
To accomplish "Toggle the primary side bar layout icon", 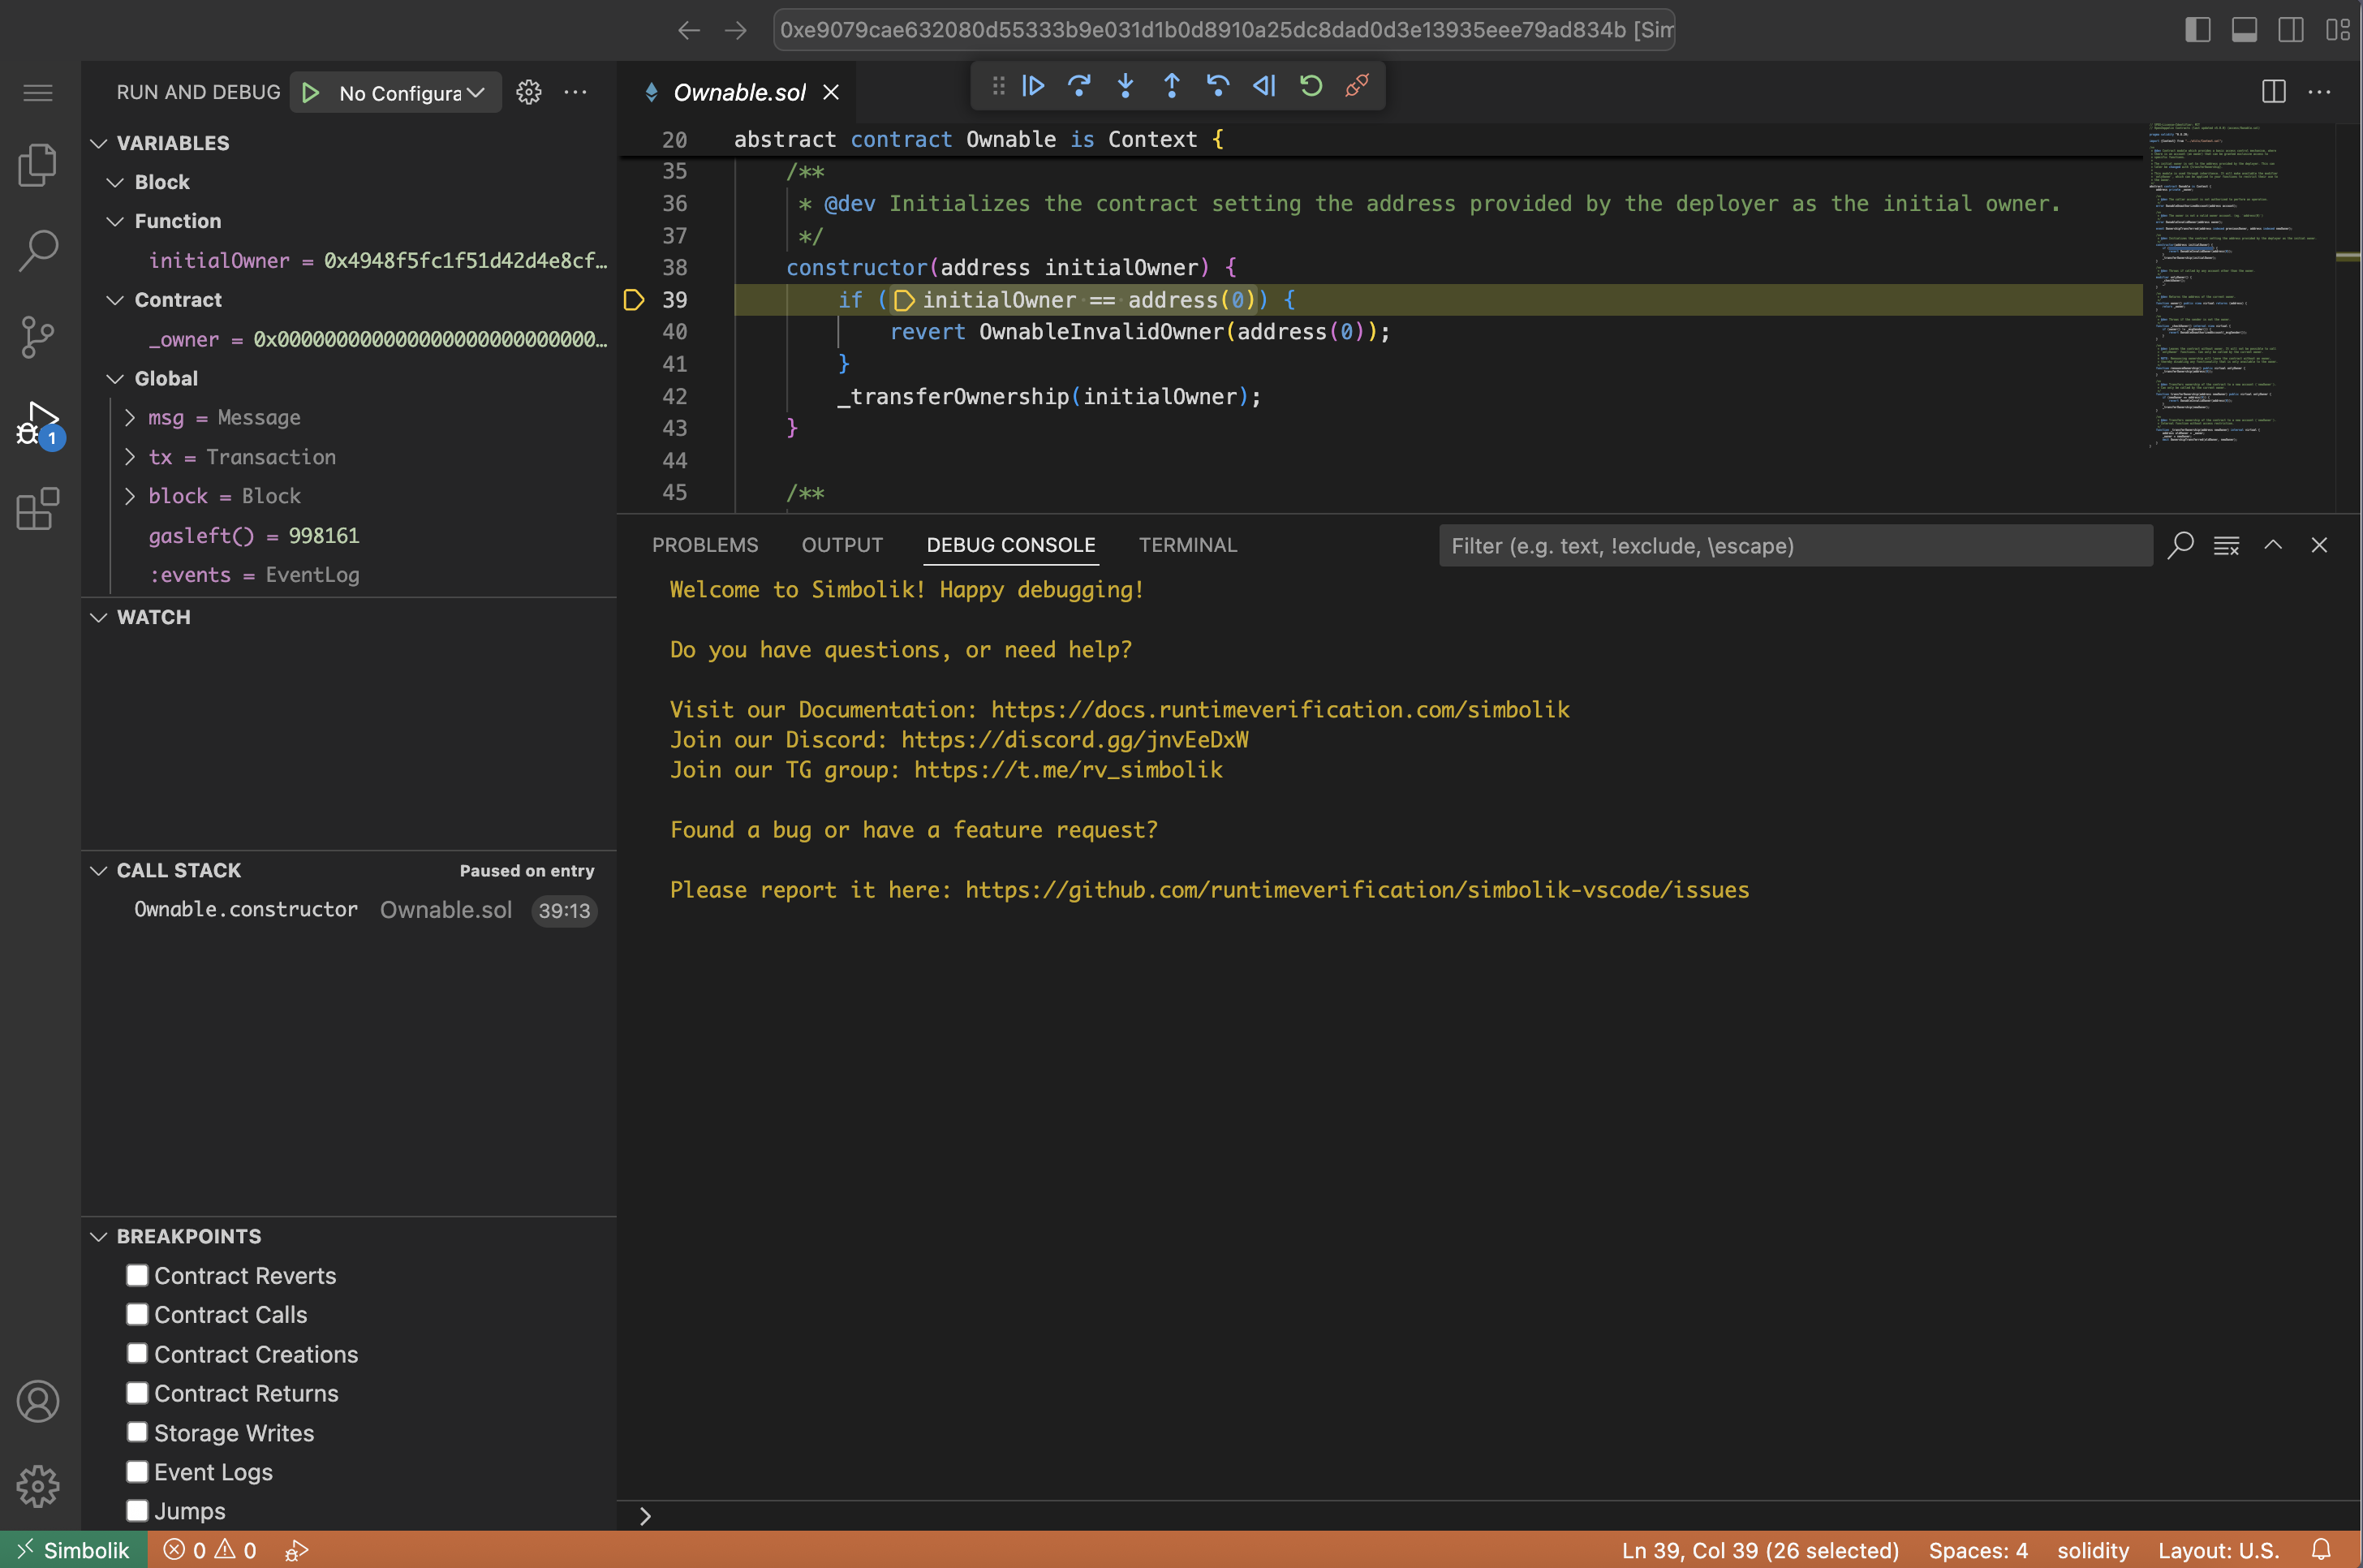I will [2198, 30].
